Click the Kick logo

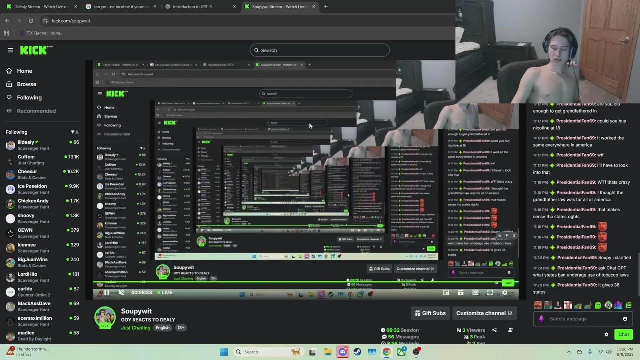pos(36,50)
